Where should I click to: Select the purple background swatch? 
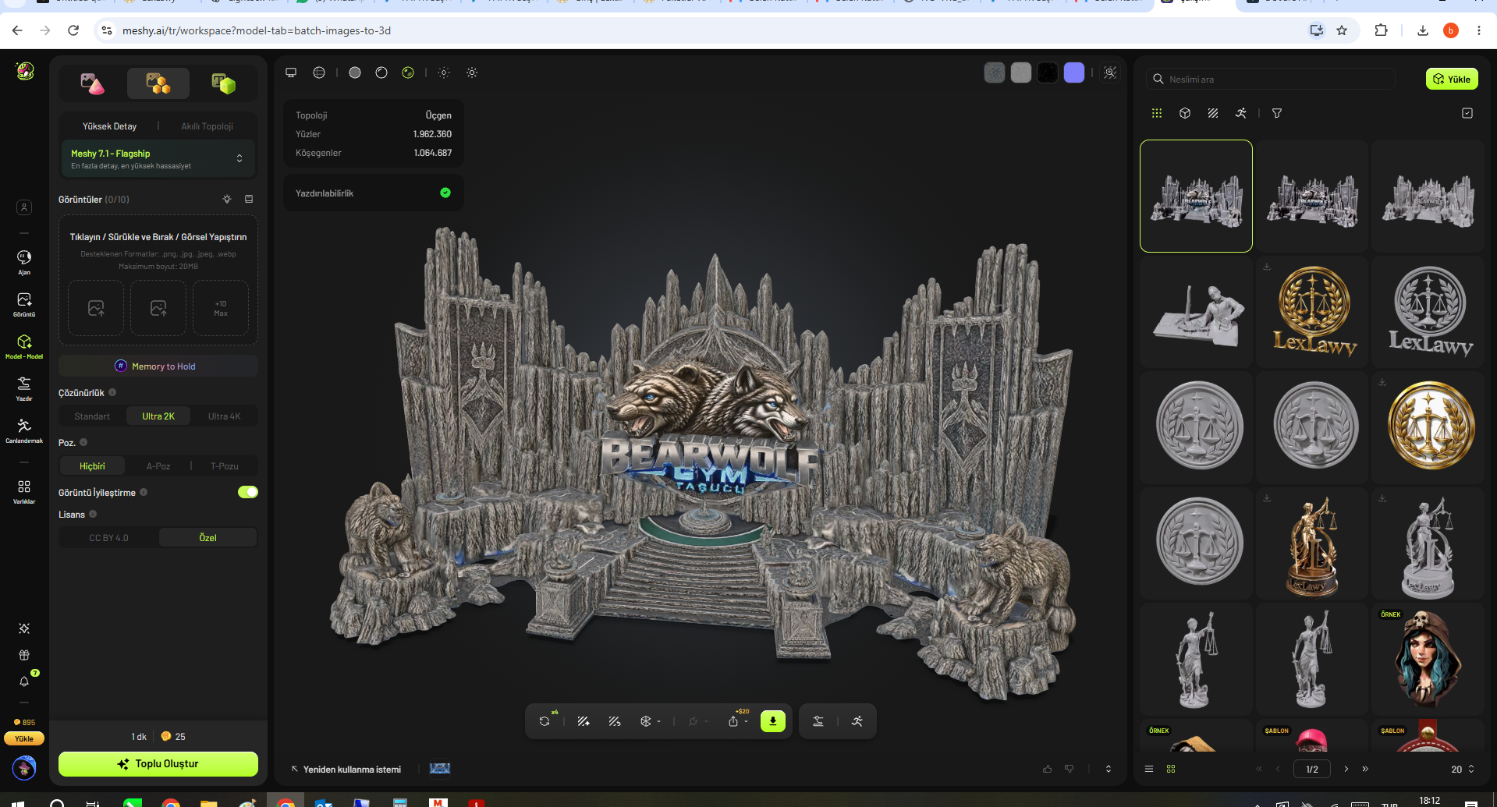click(1074, 73)
